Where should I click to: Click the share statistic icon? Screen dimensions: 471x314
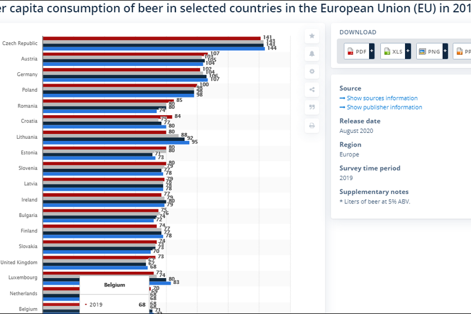click(311, 89)
